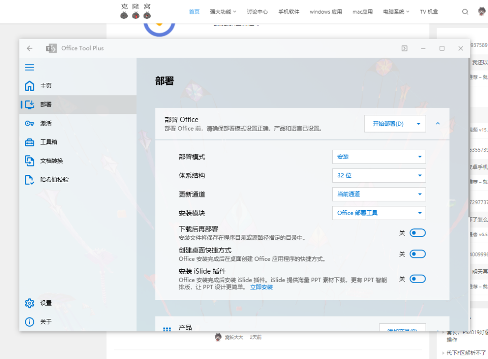488x359 pixels.
Task: Open 手机软件 in the website nav
Action: point(289,12)
